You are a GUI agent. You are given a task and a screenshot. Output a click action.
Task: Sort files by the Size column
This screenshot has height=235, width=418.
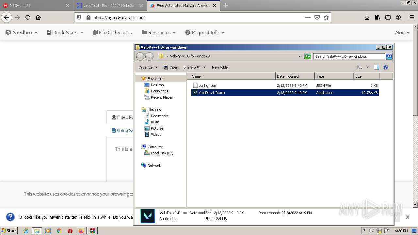coord(367,76)
